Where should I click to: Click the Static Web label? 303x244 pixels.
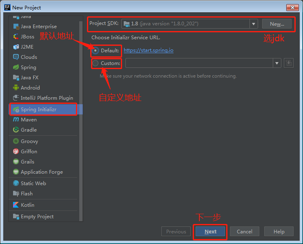coord(33,183)
